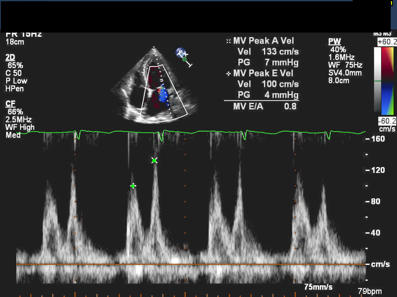Click the 75mm/s sweep speed readout
This screenshot has height=297, width=397.
tap(318, 287)
